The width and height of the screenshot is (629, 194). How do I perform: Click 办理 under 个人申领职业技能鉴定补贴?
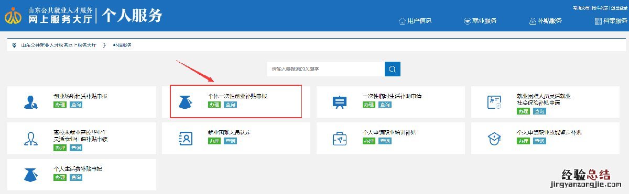523,141
